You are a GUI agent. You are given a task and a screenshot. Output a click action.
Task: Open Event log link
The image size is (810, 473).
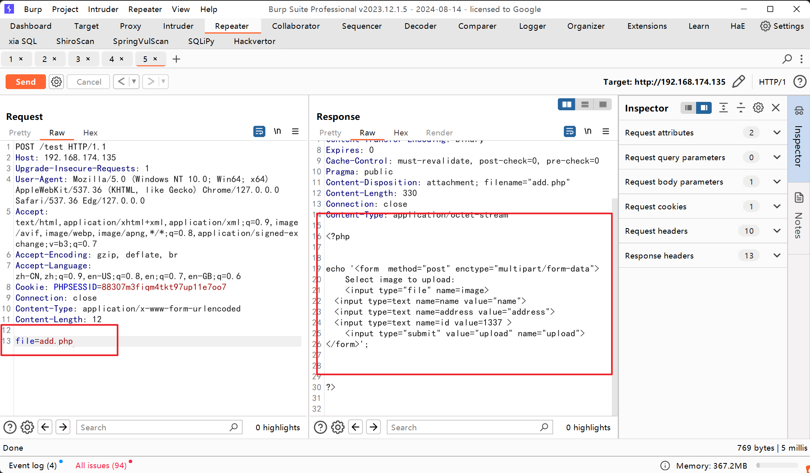point(33,465)
